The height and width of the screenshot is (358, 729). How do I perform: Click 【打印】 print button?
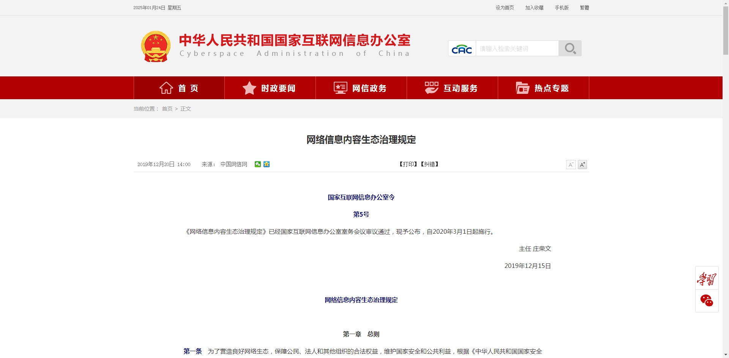coord(408,164)
